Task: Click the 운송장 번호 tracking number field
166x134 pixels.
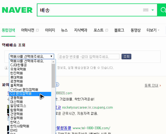Action: 89,57
